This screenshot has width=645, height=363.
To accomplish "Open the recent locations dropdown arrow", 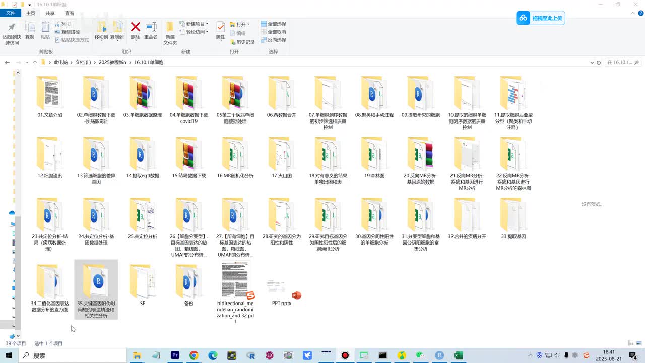I will (x=27, y=63).
